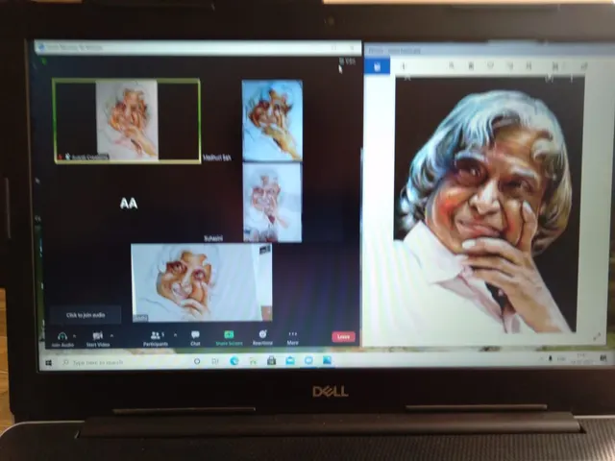615x461 pixels.
Task: Click the portrait image in the Photos window
Action: click(486, 205)
